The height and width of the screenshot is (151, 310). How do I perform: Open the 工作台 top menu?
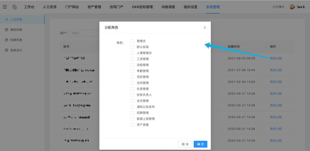pos(29,7)
